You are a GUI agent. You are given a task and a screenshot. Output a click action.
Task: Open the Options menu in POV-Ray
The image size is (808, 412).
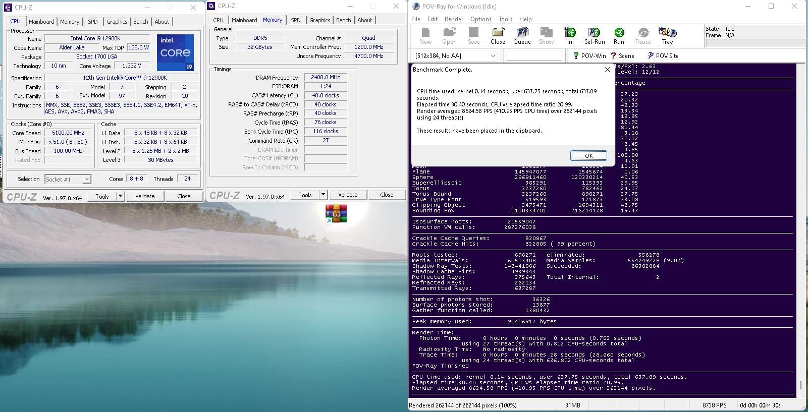tap(481, 19)
